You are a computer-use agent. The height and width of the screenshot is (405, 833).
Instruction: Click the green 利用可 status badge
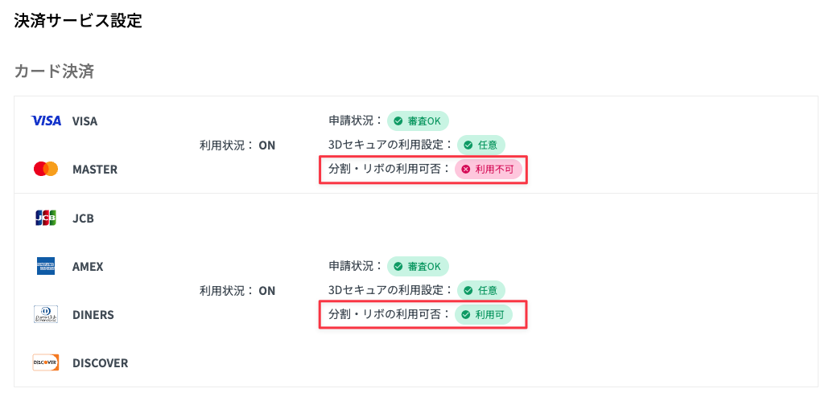484,315
